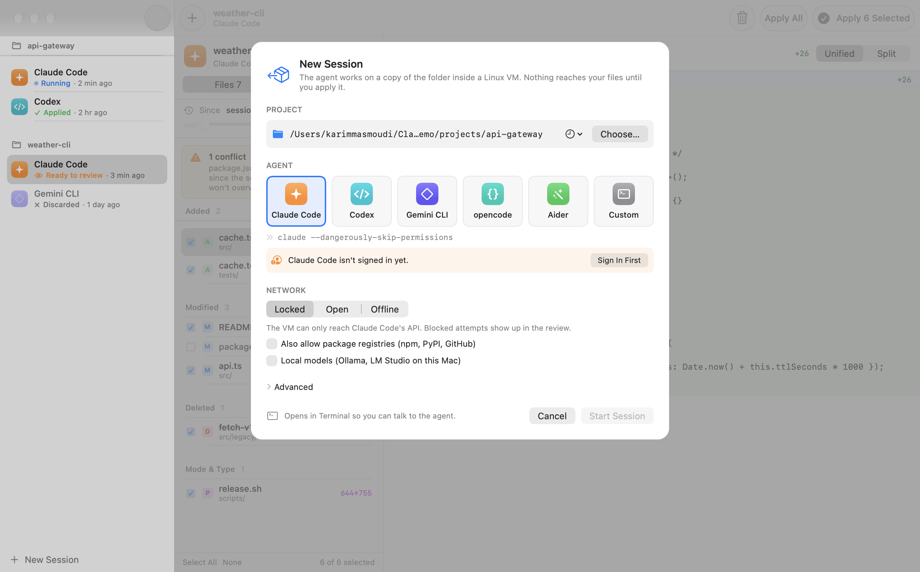
Task: Open running Claude Code session in api-gateway
Action: [x=87, y=77]
